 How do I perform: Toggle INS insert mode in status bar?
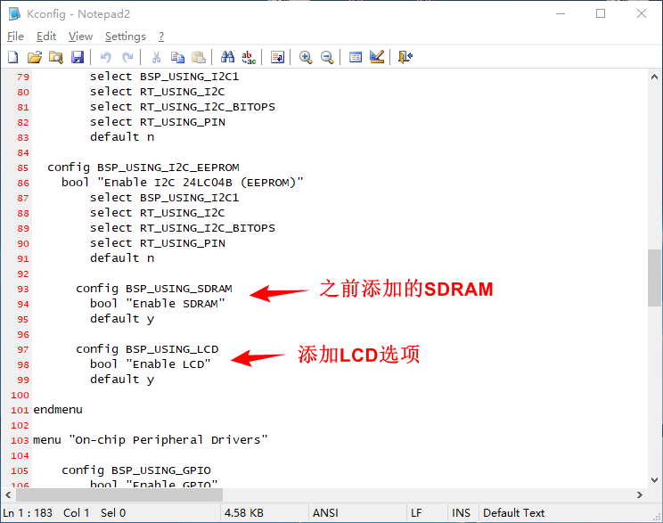coord(461,513)
